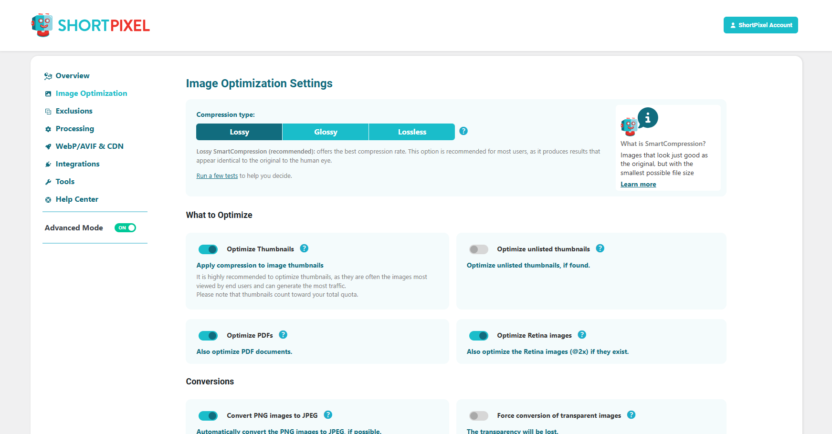Screen dimensions: 832x434
Task: Click 'Convert PNG images to JPEG' label
Action: 272,415
